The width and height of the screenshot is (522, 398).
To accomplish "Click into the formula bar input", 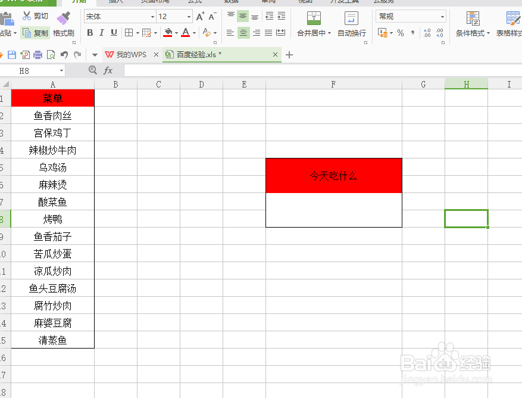I will click(x=323, y=71).
